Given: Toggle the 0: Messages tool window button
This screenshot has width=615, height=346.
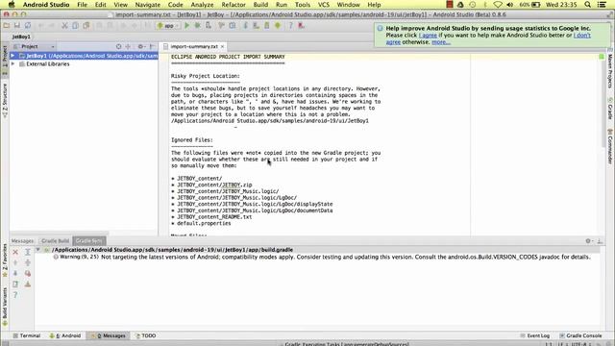Looking at the screenshot, I should [x=109, y=335].
